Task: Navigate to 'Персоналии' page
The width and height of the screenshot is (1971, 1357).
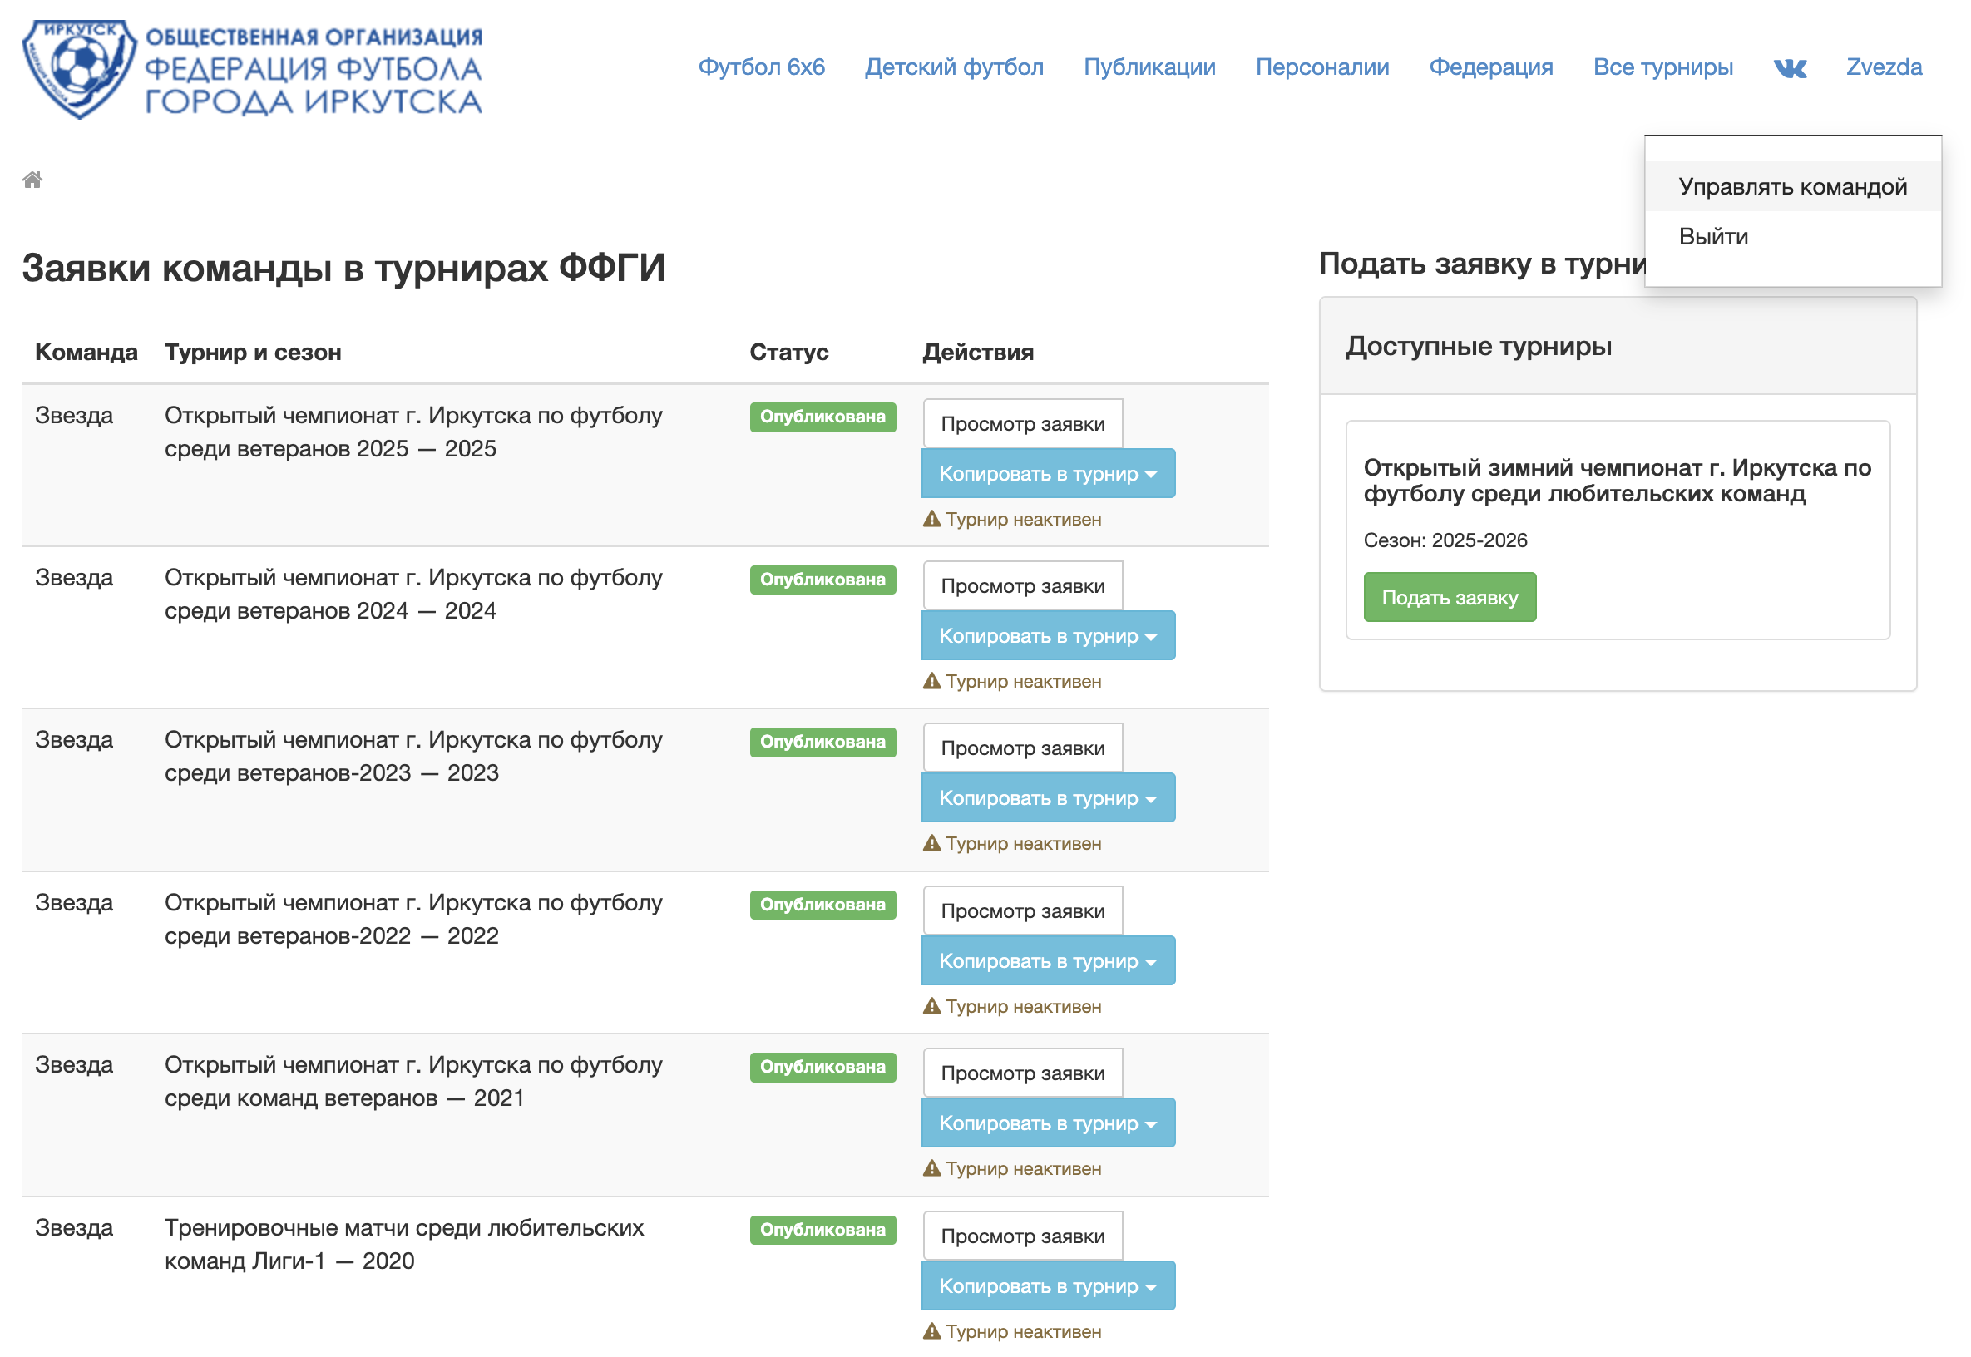Action: (x=1321, y=67)
